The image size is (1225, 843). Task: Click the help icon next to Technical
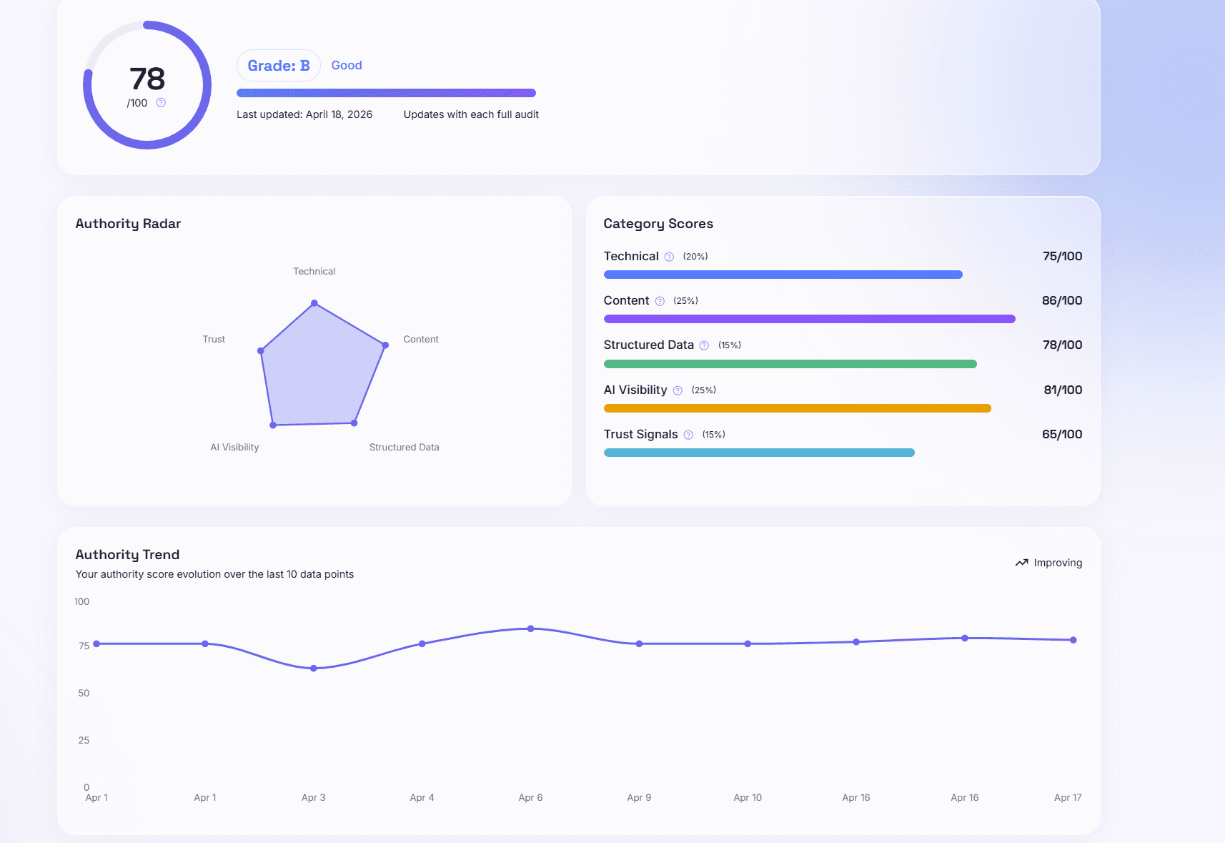click(669, 257)
